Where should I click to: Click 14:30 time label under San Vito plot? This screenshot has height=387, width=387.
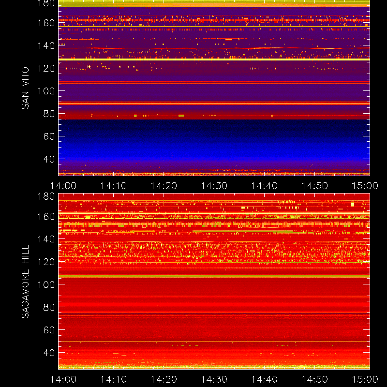pos(214,186)
